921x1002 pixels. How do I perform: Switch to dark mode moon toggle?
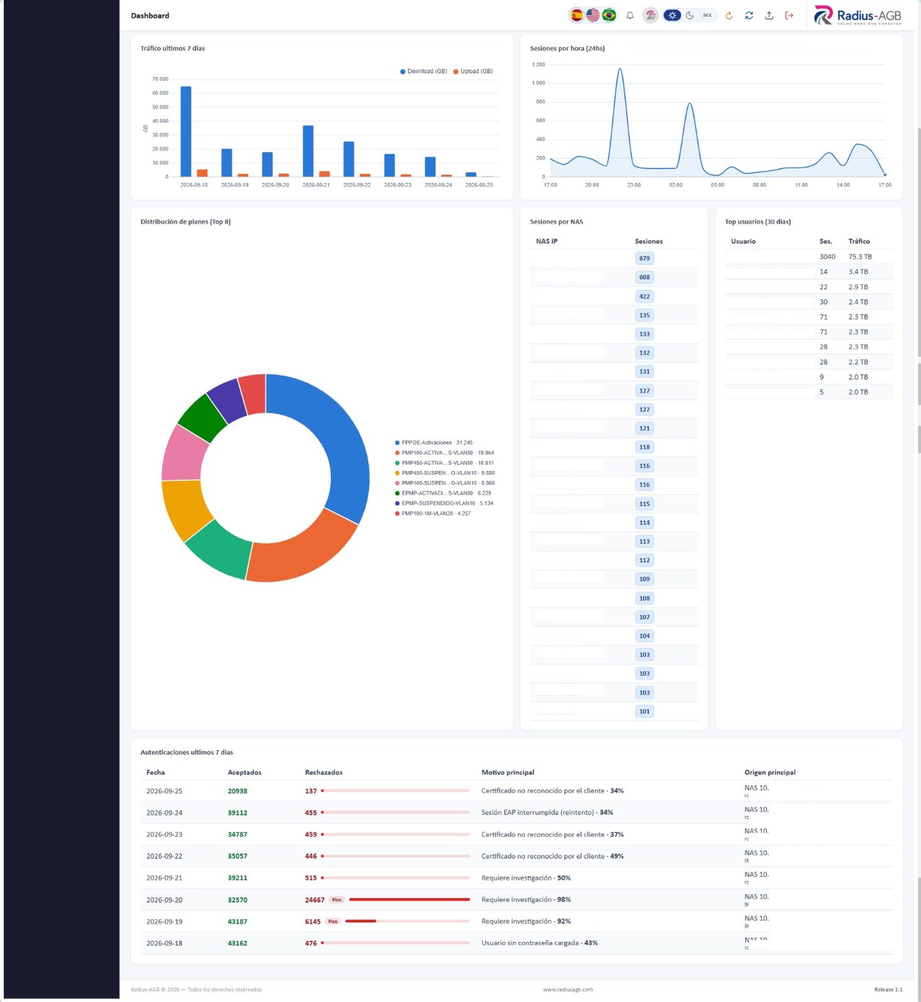tap(689, 15)
